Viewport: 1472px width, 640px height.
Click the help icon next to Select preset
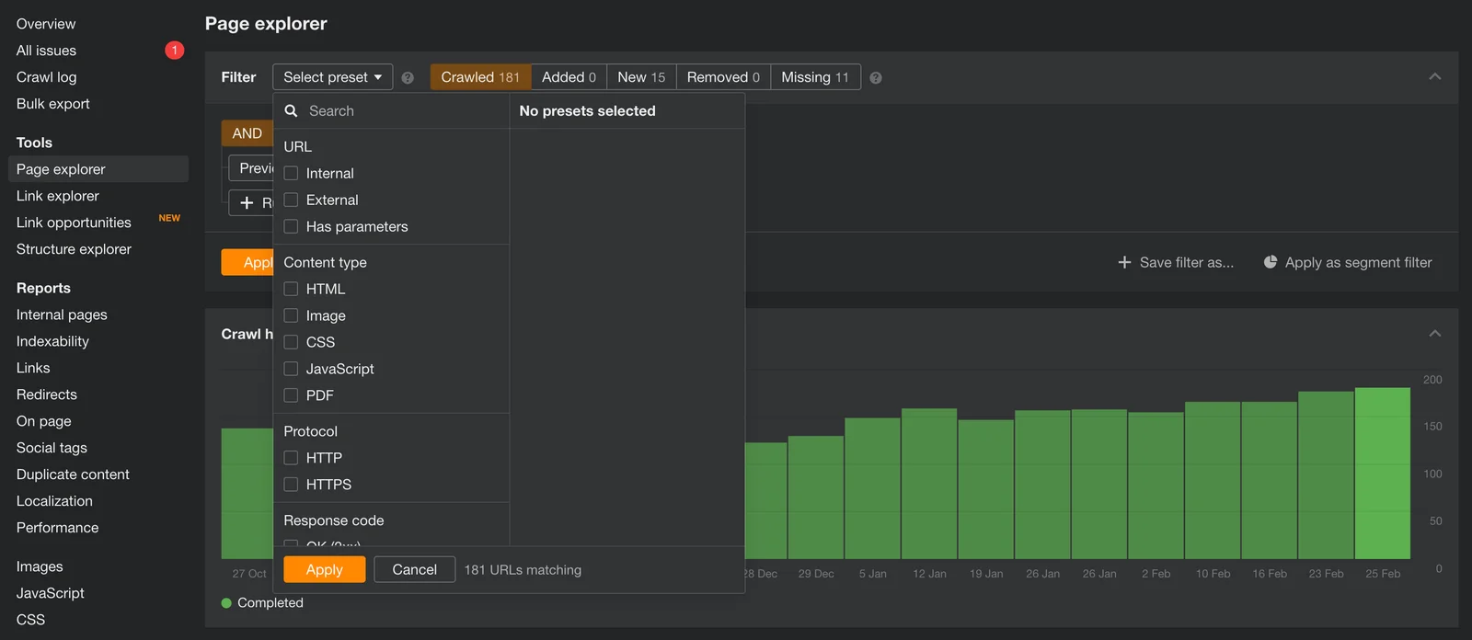[x=408, y=78]
